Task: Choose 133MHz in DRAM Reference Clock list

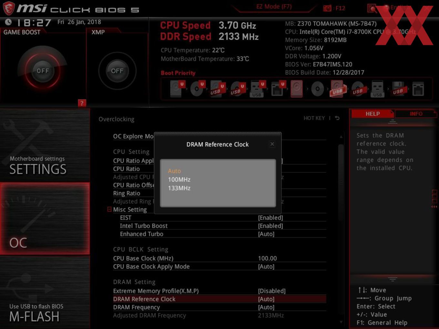Action: (x=179, y=188)
